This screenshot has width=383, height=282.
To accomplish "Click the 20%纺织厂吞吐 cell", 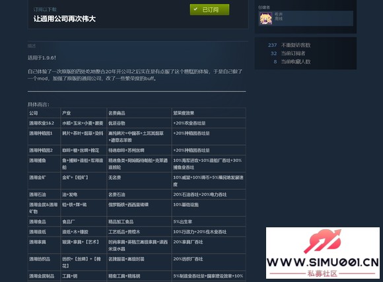I will (x=209, y=262).
